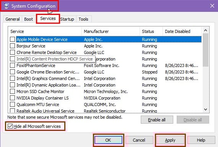Check Realtek Audio Universal Service checkbox
218x147 pixels.
pos(12,111)
